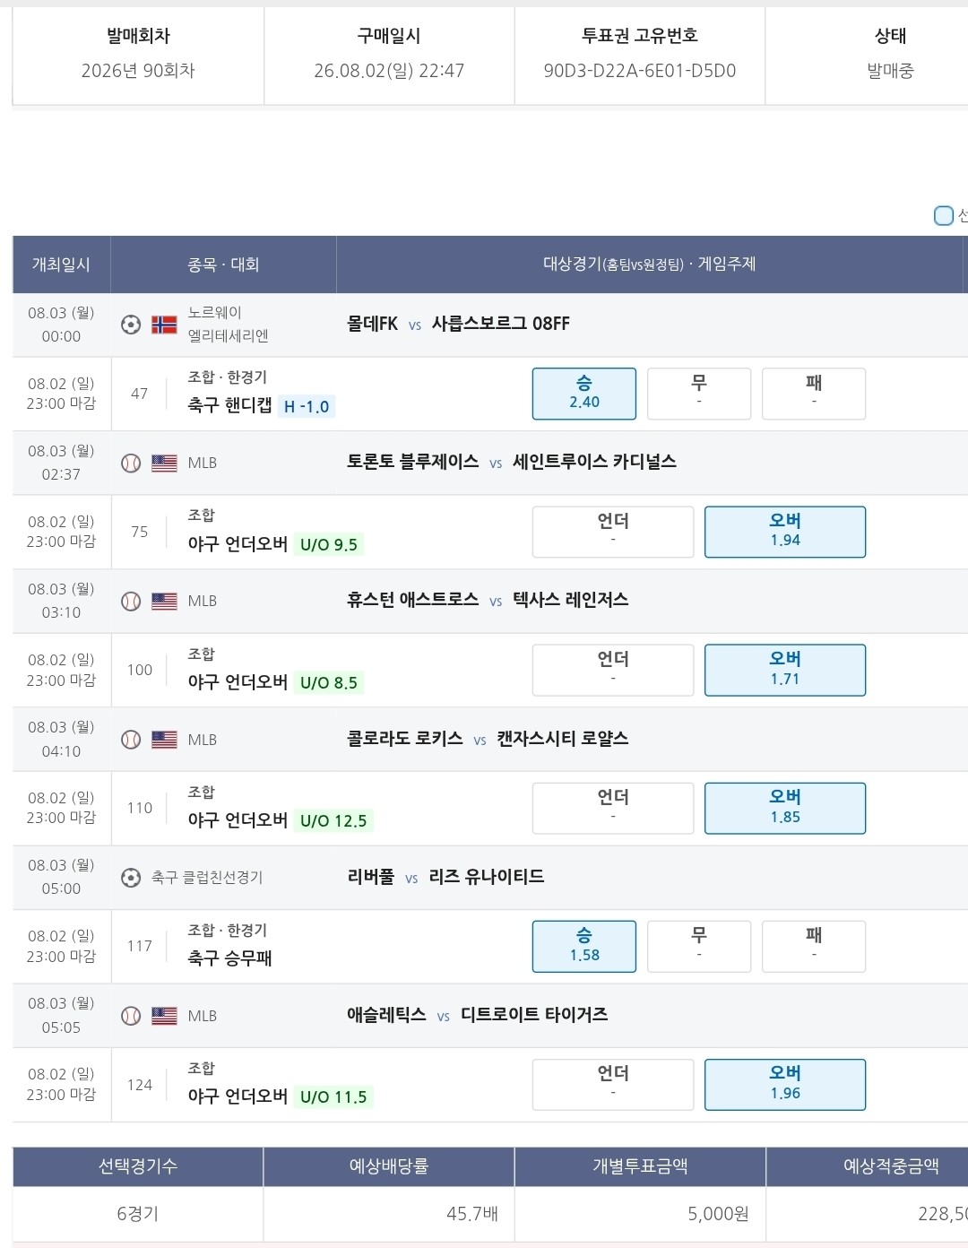The height and width of the screenshot is (1248, 968).
Task: Click the 종목 · 대회 column header
Action: [x=223, y=264]
